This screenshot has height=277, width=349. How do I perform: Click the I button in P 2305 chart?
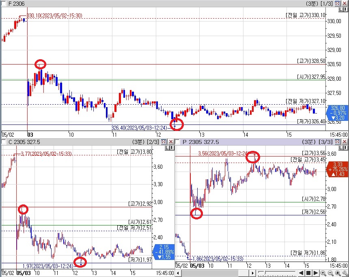point(345,148)
